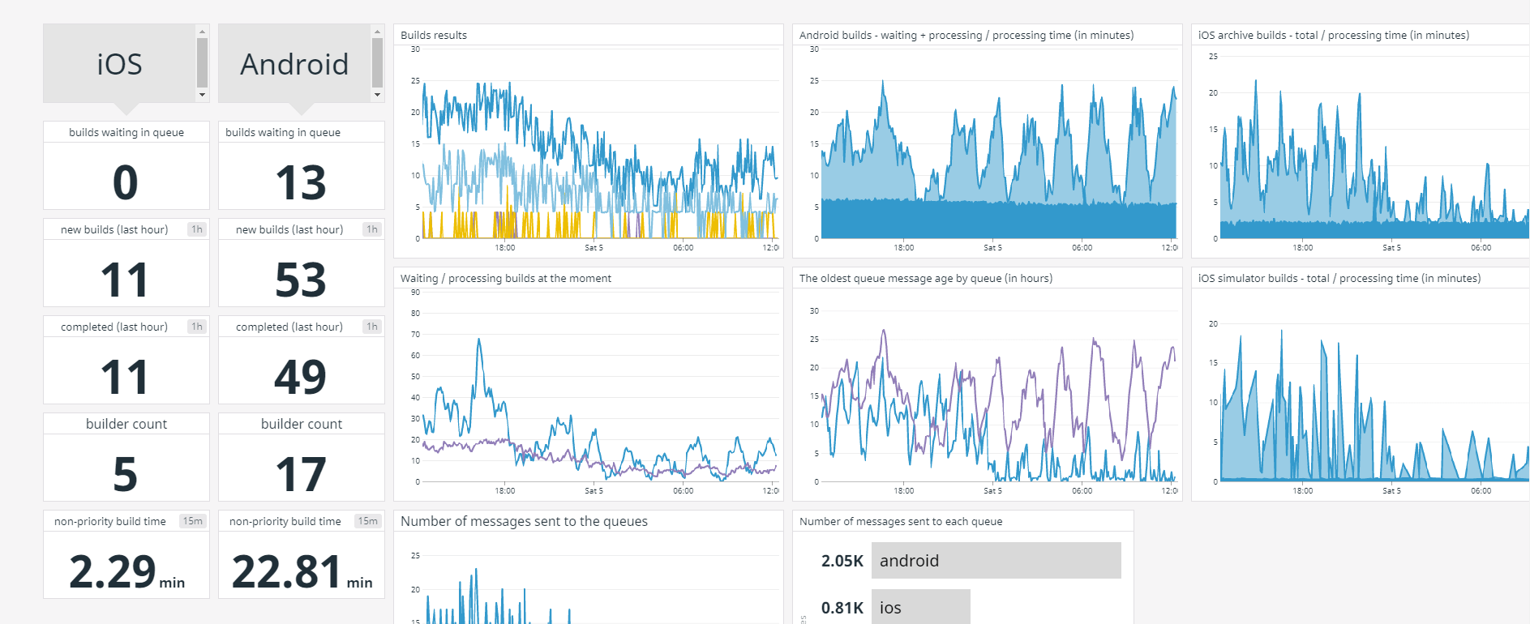Viewport: 1530px width, 624px height.
Task: Click the 1h badge on iOS completed builds
Action: (x=197, y=327)
